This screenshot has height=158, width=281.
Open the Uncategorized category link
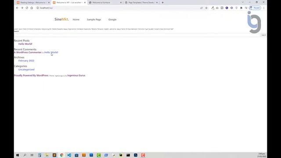click(x=26, y=69)
